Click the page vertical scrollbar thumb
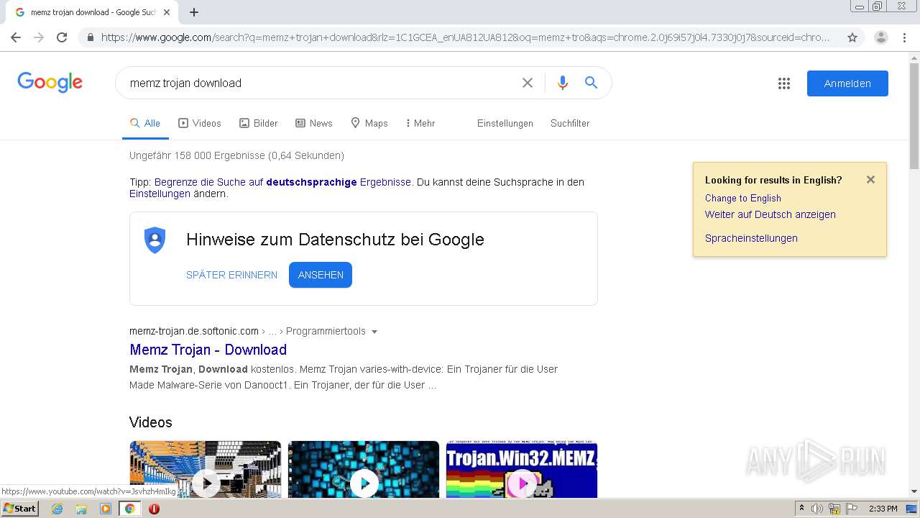The width and height of the screenshot is (920, 518). click(x=914, y=115)
